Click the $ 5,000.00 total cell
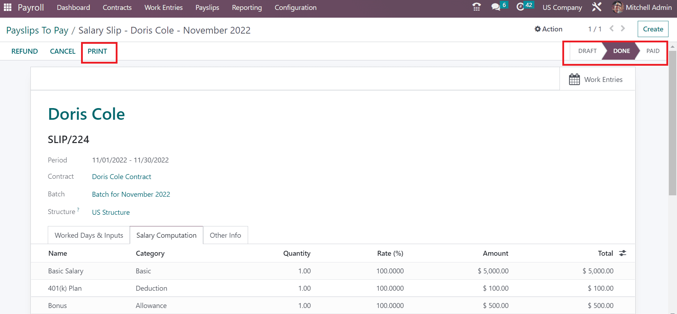 coord(598,271)
